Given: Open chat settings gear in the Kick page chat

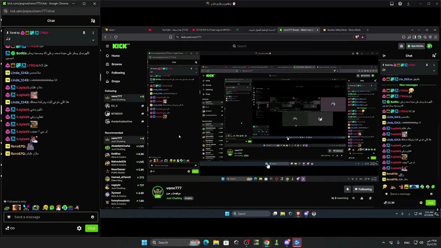Looking at the screenshot, I should click(421, 203).
